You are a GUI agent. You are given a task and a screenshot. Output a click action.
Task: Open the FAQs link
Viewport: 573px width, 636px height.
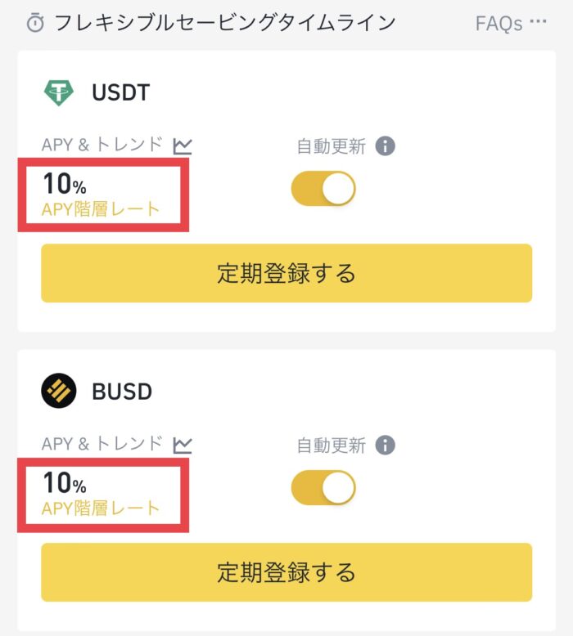(499, 24)
